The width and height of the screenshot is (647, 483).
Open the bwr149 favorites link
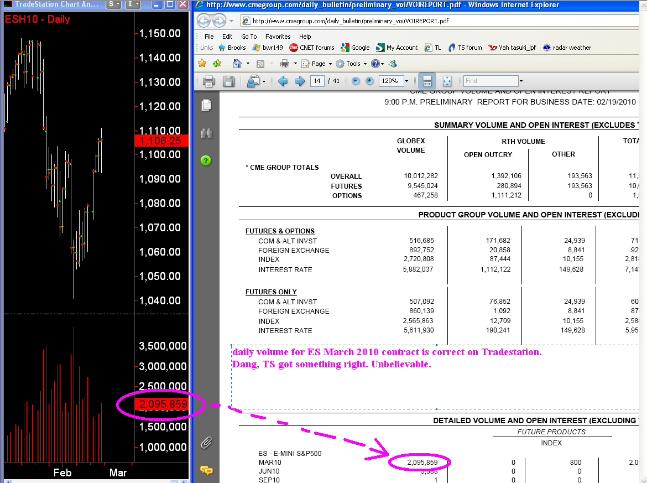[268, 48]
